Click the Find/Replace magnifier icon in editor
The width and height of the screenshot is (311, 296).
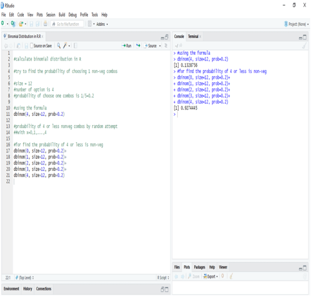point(59,46)
